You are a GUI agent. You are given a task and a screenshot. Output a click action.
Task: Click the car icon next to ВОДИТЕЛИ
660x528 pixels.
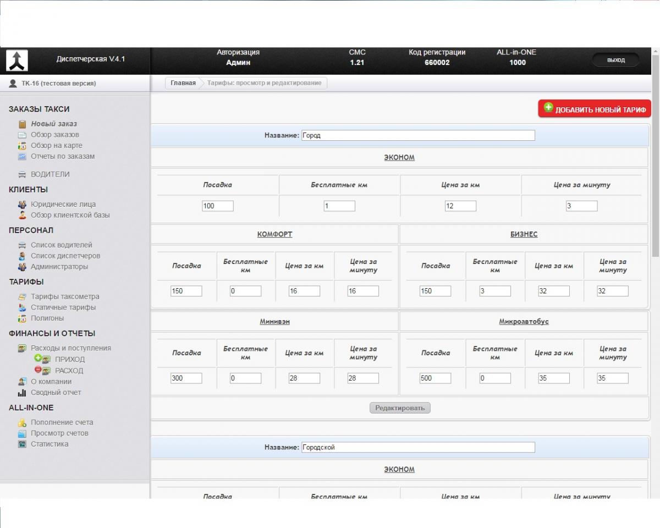pyautogui.click(x=22, y=174)
